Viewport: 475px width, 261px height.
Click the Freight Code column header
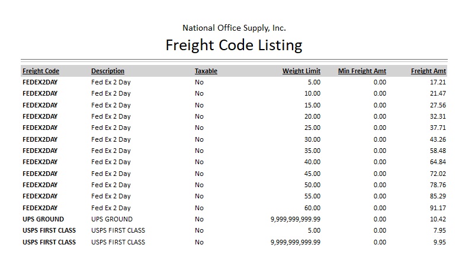[x=41, y=71]
